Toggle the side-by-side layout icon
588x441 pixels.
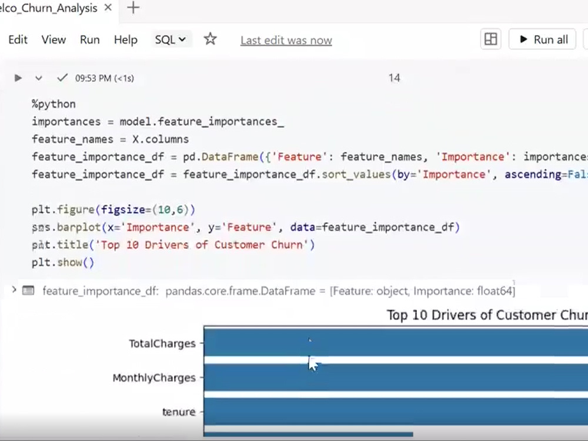pos(490,39)
